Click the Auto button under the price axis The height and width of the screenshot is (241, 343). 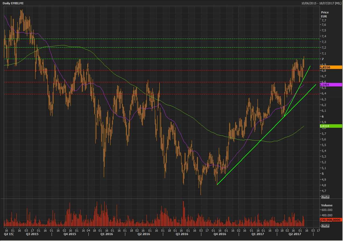point(325,197)
